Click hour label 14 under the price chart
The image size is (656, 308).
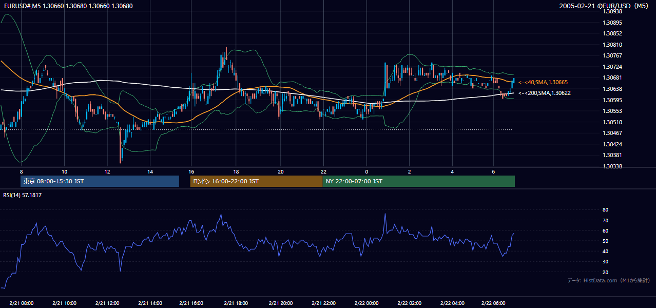click(x=150, y=171)
